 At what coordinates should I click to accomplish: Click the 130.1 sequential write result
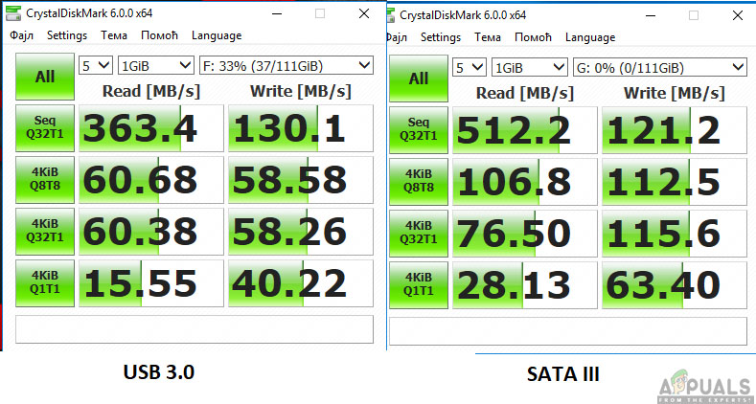tap(301, 128)
